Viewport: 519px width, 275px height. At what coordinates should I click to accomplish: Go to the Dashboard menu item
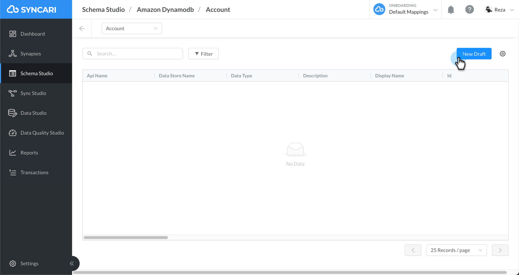click(x=36, y=34)
